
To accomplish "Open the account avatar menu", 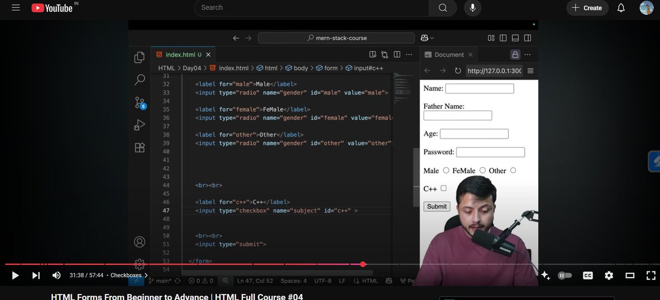I will tap(646, 8).
